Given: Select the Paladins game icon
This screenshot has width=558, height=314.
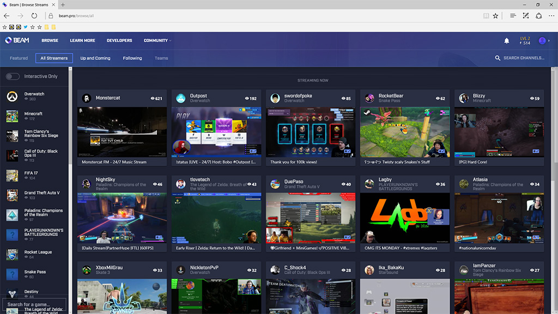Looking at the screenshot, I should [x=12, y=215].
